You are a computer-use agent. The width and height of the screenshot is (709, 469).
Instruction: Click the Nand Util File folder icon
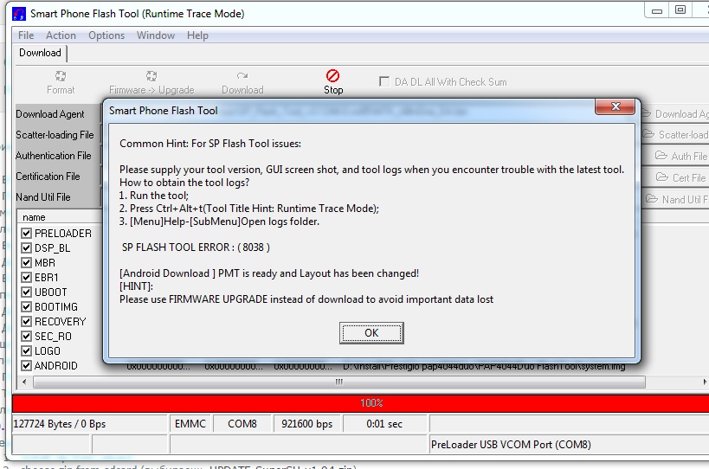[x=654, y=199]
